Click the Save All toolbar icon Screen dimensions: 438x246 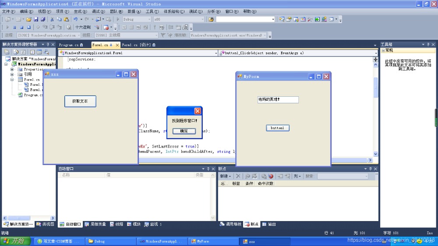[x=43, y=19]
